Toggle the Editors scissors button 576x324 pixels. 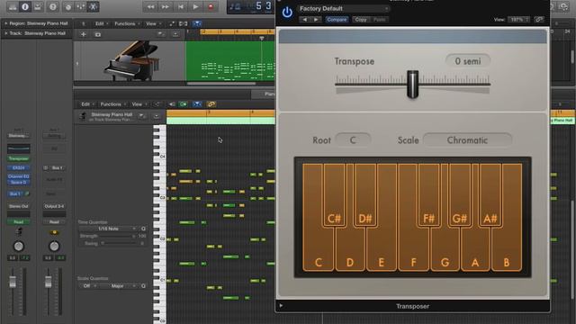pyautogui.click(x=93, y=6)
